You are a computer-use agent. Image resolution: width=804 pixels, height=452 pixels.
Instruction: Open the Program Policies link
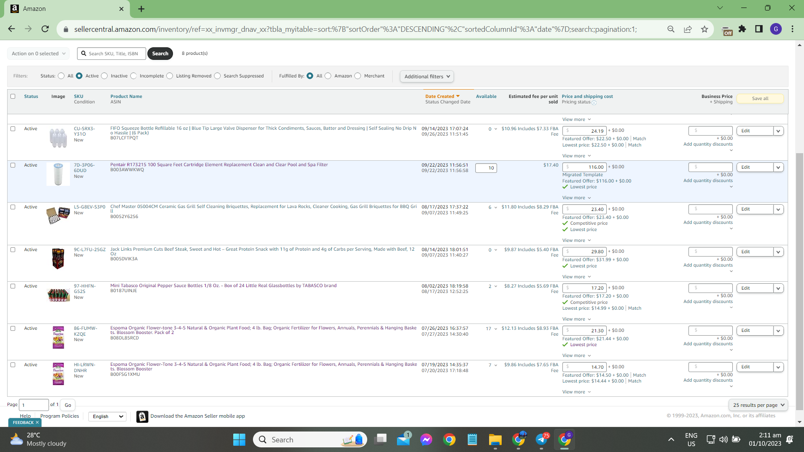pyautogui.click(x=59, y=416)
